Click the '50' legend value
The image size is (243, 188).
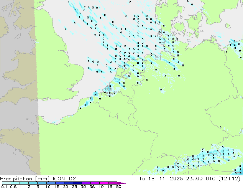point(118,186)
